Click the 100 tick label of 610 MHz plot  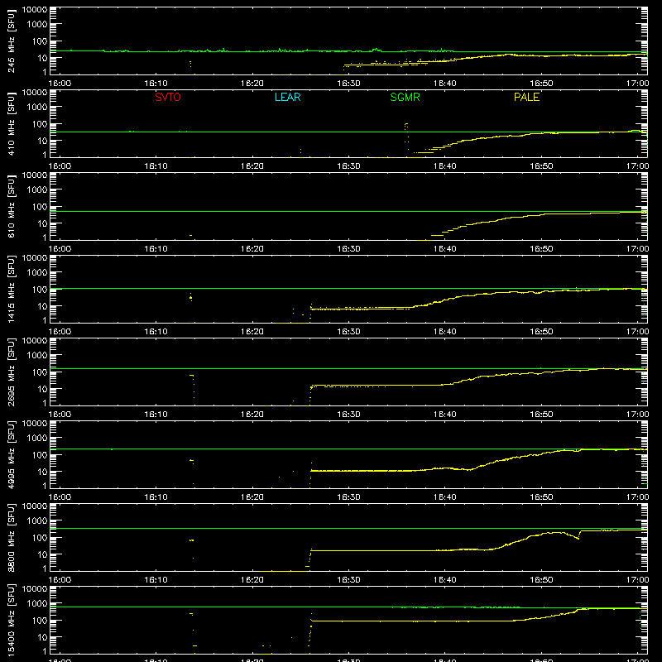pos(40,207)
